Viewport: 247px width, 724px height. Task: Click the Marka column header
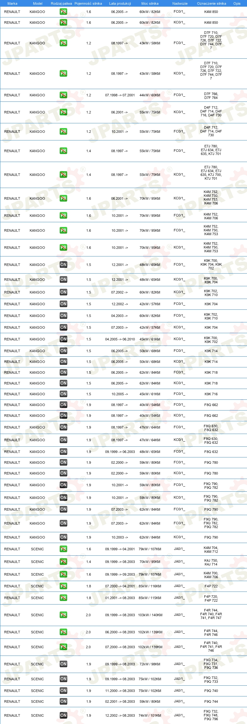12,3
